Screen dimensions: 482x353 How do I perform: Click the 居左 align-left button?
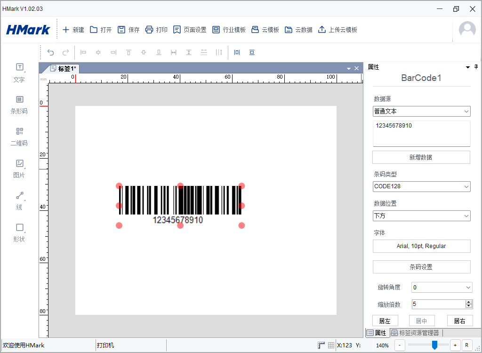click(385, 321)
